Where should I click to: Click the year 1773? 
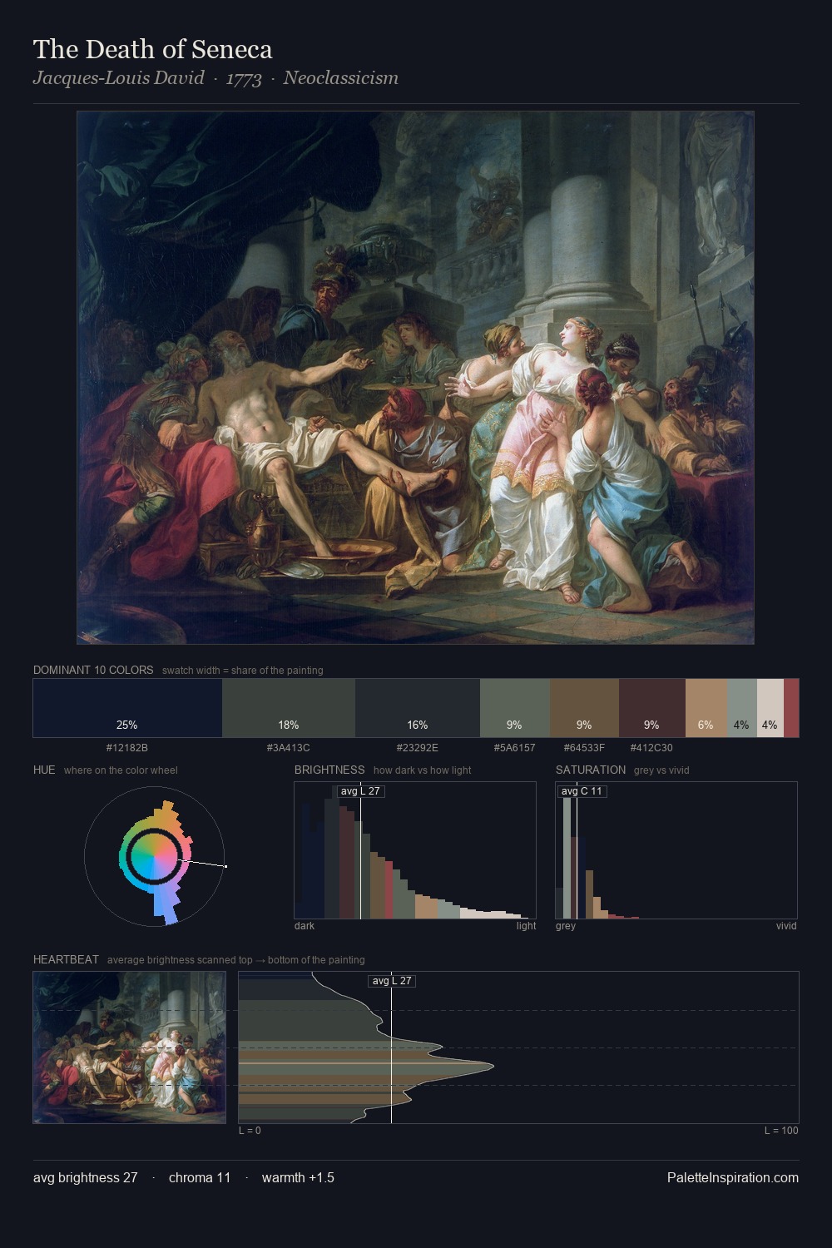pos(244,79)
